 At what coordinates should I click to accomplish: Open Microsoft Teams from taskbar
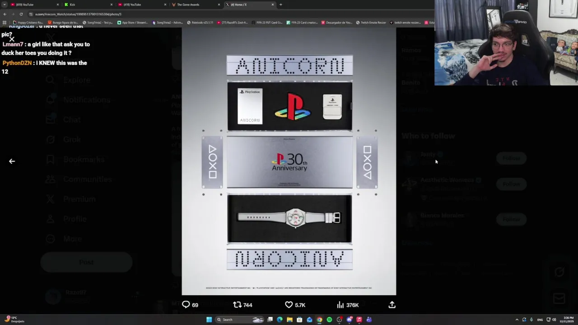click(369, 320)
